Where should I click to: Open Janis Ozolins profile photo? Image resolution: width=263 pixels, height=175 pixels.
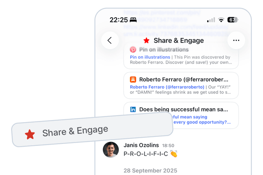(x=111, y=150)
